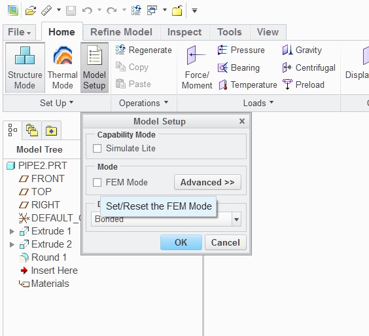This screenshot has height=336, width=369.
Task: Add a Preload load
Action: (x=304, y=84)
